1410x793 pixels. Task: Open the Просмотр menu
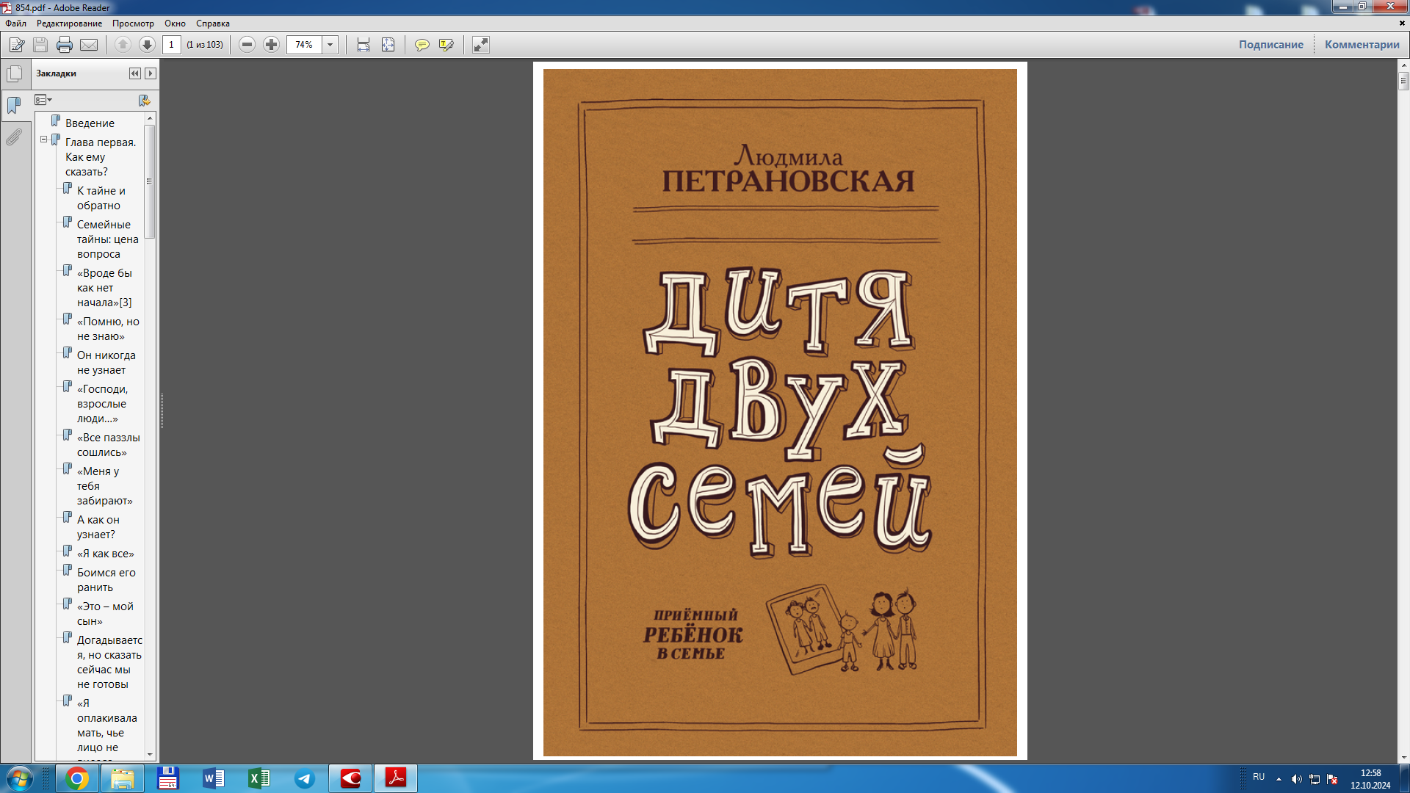click(x=133, y=23)
